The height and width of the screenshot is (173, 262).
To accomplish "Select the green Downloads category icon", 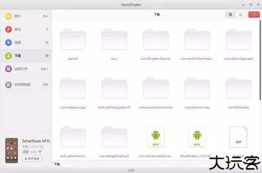I will pos(8,56).
